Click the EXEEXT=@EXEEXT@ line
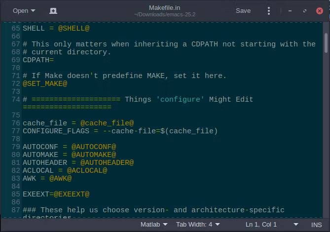Image resolution: width=330 pixels, height=232 pixels. (56, 194)
